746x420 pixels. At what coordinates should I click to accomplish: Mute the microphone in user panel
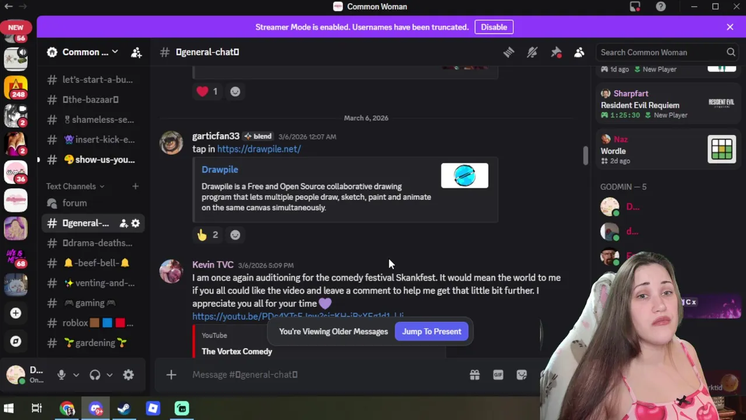pos(61,375)
